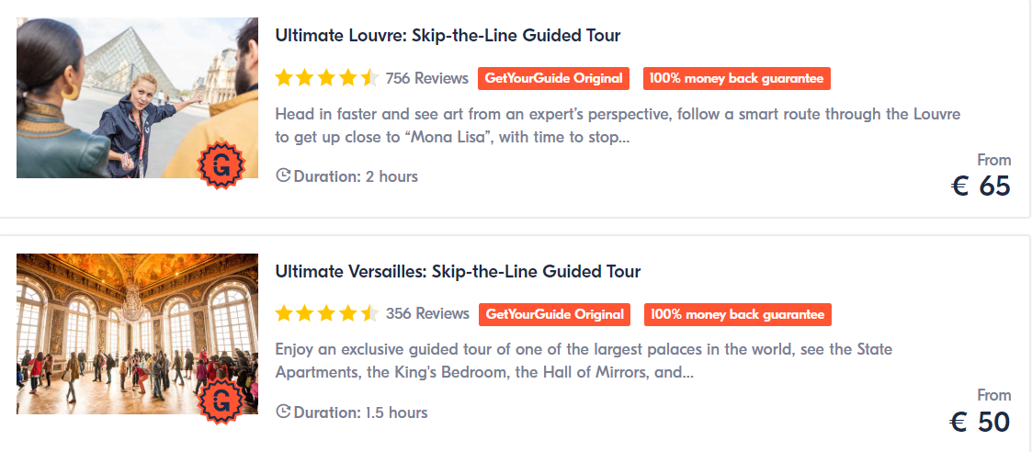1032x452 pixels.
Task: Open Ultimate Versailles: Skip-the-Line Guided Tour title
Action: [458, 271]
